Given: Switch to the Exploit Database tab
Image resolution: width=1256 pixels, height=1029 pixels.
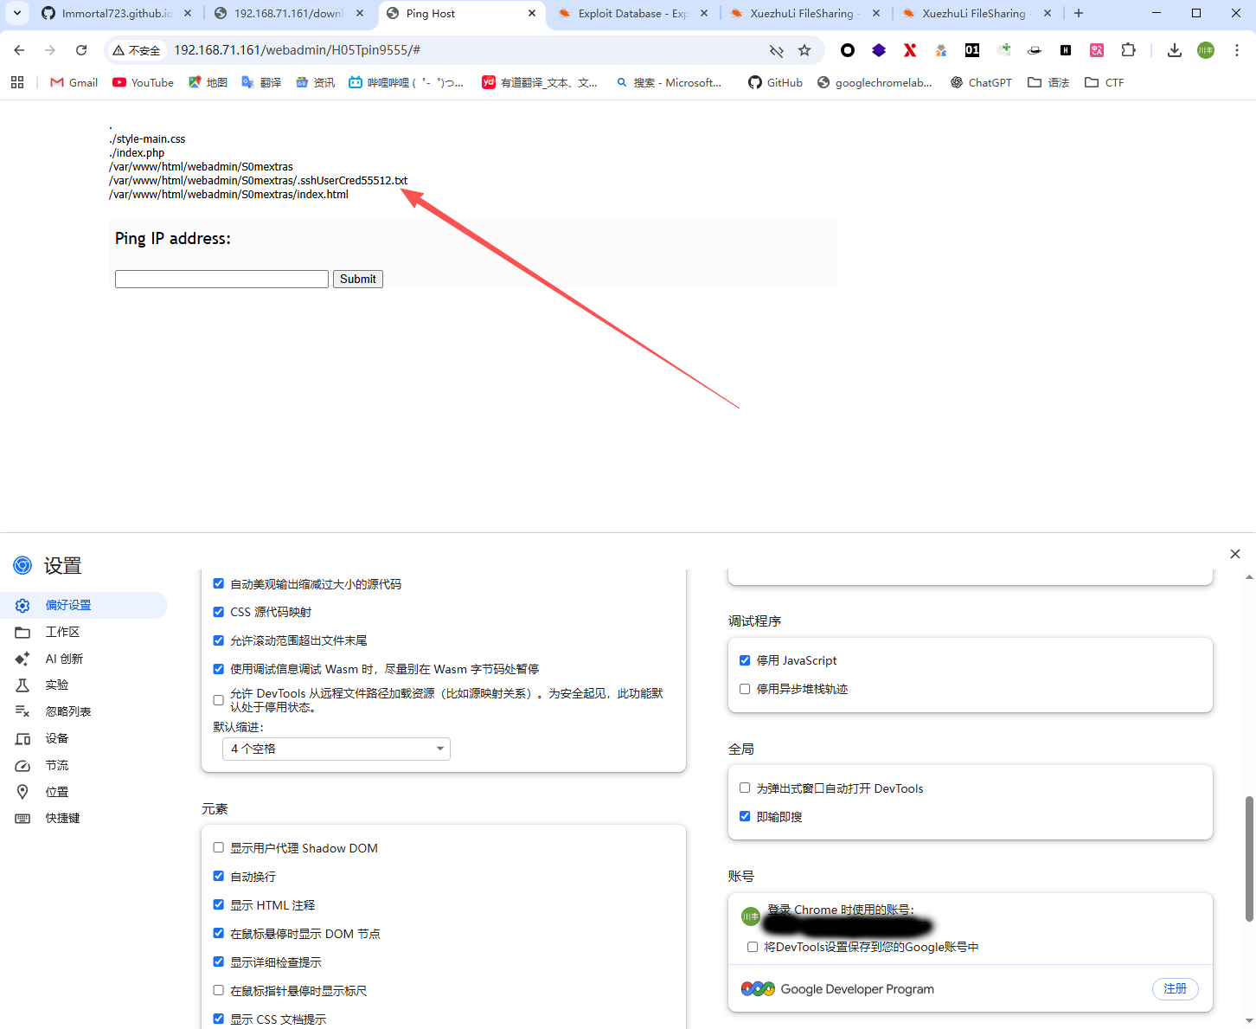Looking at the screenshot, I should (631, 13).
